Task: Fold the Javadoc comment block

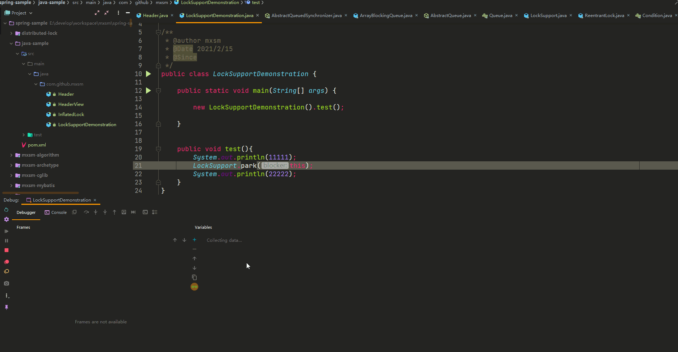Action: point(158,32)
